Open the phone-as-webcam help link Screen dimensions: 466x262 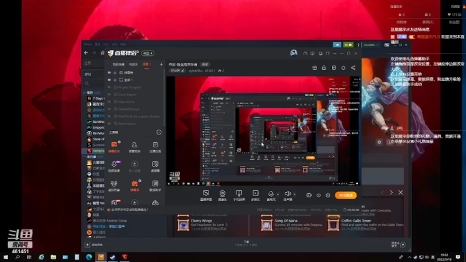[x=129, y=210]
